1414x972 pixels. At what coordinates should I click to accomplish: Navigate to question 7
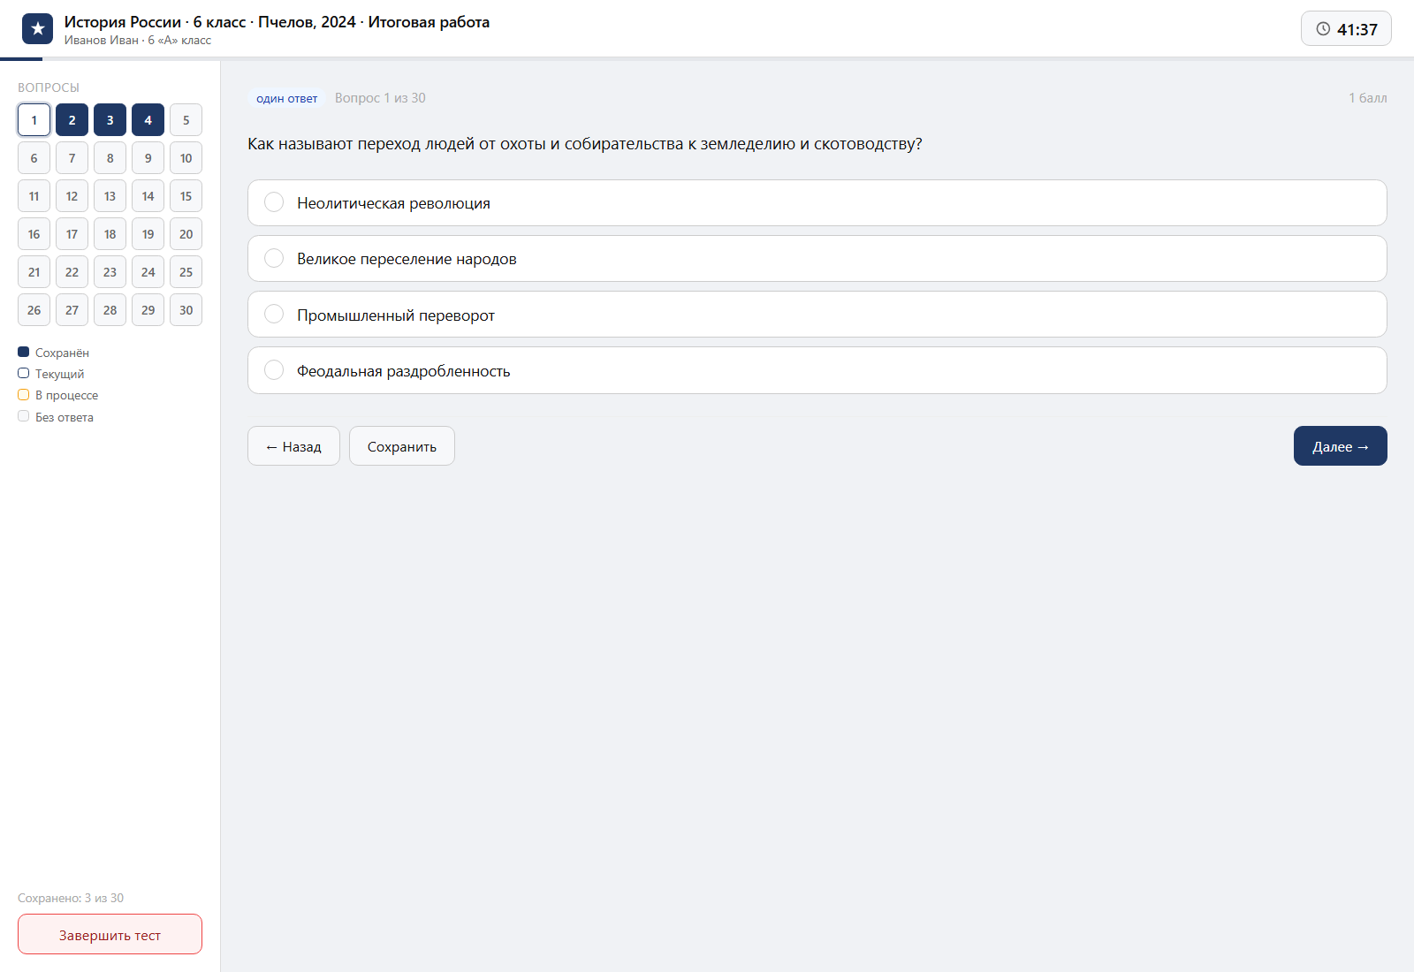(72, 158)
